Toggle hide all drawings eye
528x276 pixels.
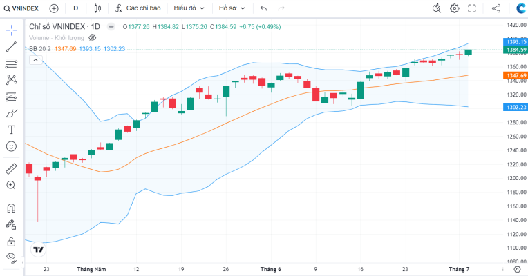click(x=12, y=257)
